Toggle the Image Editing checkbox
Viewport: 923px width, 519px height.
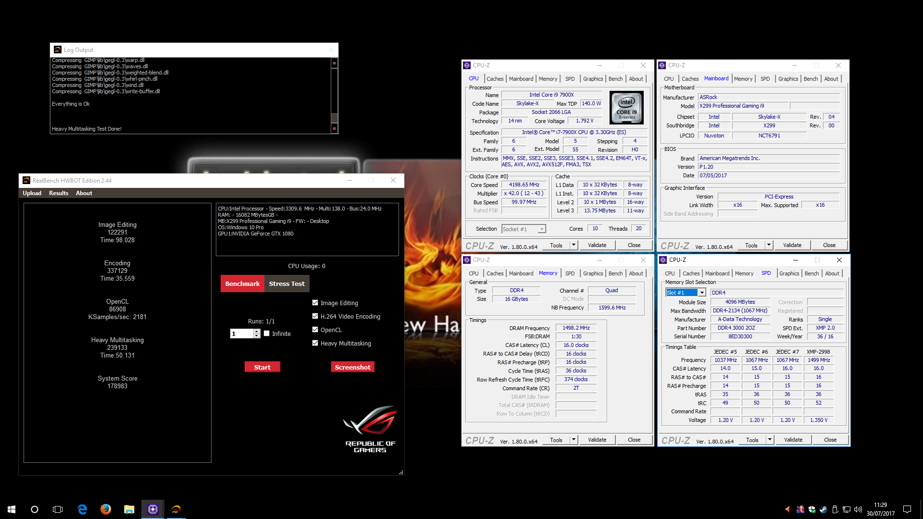point(315,303)
